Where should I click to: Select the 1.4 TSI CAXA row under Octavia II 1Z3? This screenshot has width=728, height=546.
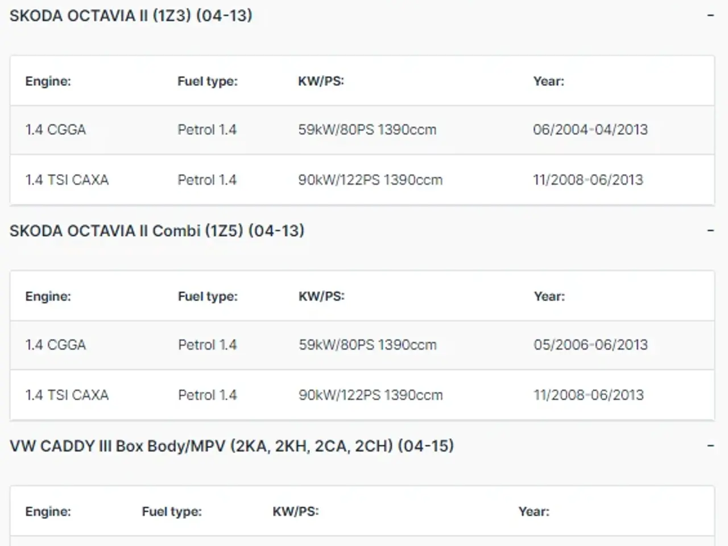pyautogui.click(x=362, y=180)
